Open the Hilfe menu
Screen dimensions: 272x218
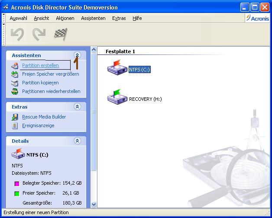pyautogui.click(x=137, y=18)
